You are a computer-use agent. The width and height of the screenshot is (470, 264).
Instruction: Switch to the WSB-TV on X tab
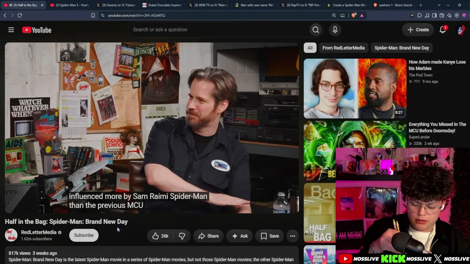coord(209,5)
